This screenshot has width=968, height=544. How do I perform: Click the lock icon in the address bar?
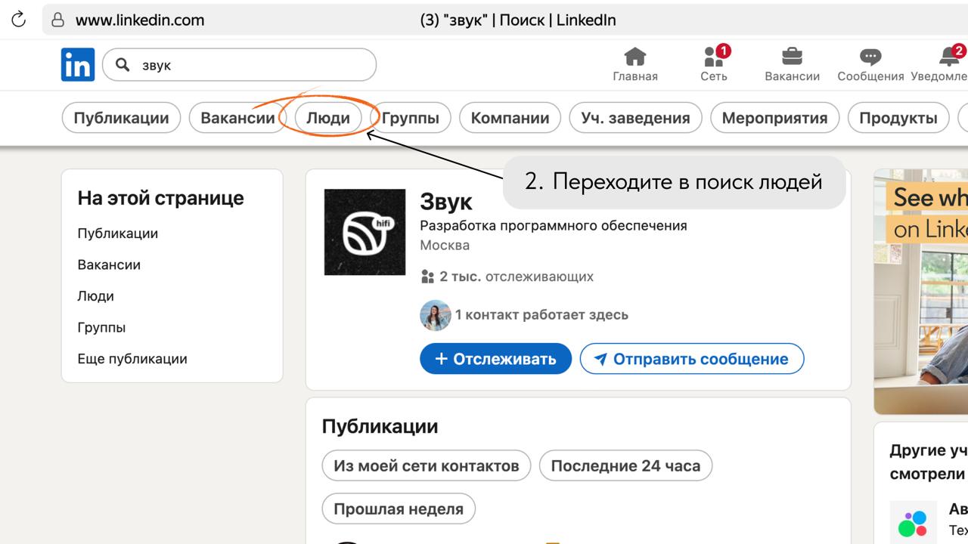pyautogui.click(x=57, y=20)
